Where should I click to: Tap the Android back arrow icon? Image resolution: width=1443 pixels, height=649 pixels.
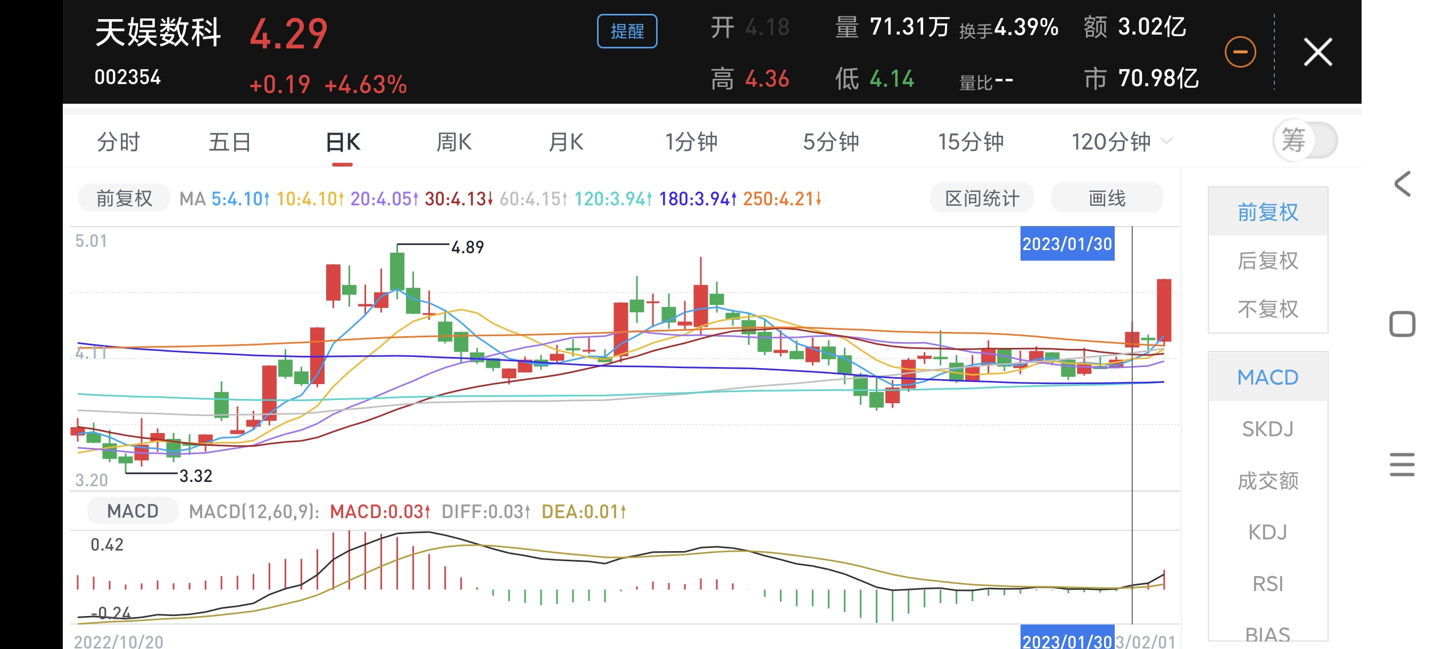tap(1402, 184)
